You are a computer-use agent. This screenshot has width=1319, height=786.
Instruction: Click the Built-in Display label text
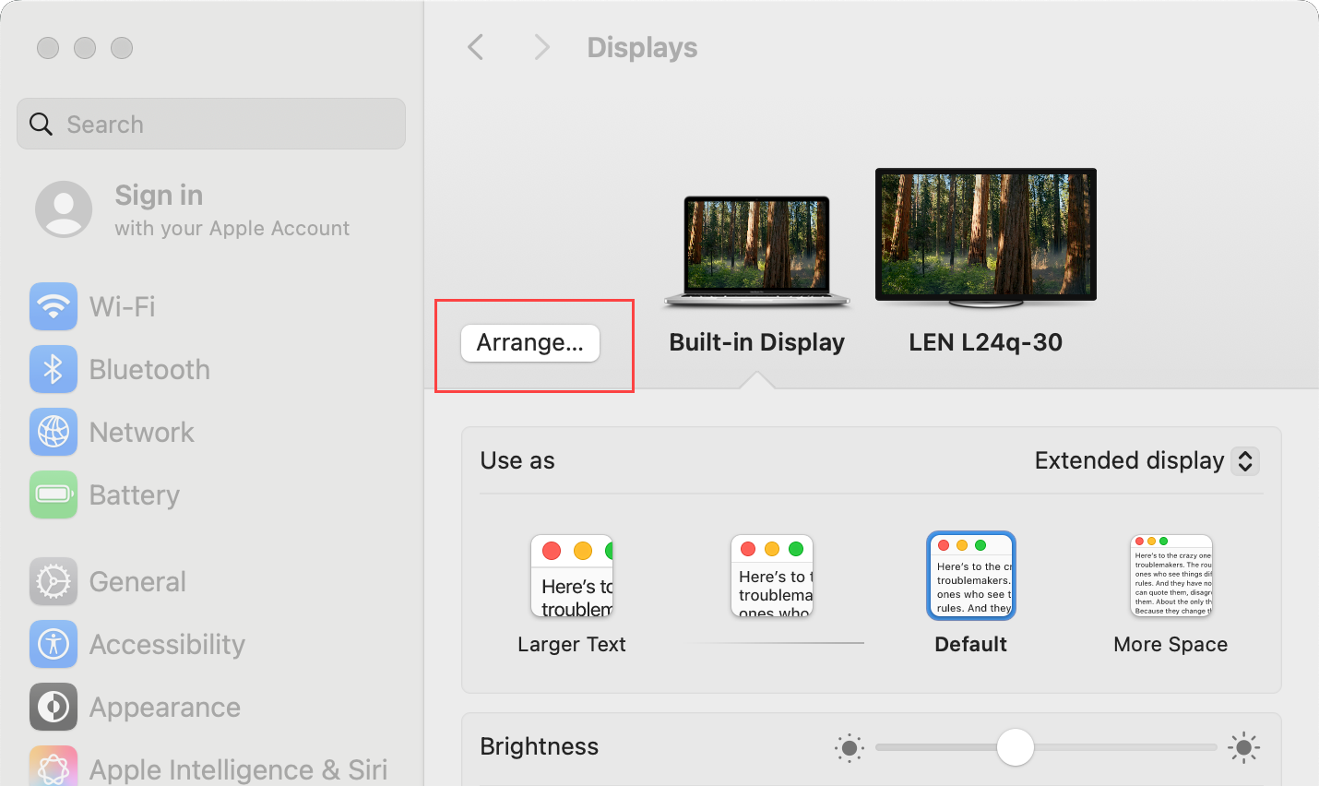(x=757, y=342)
